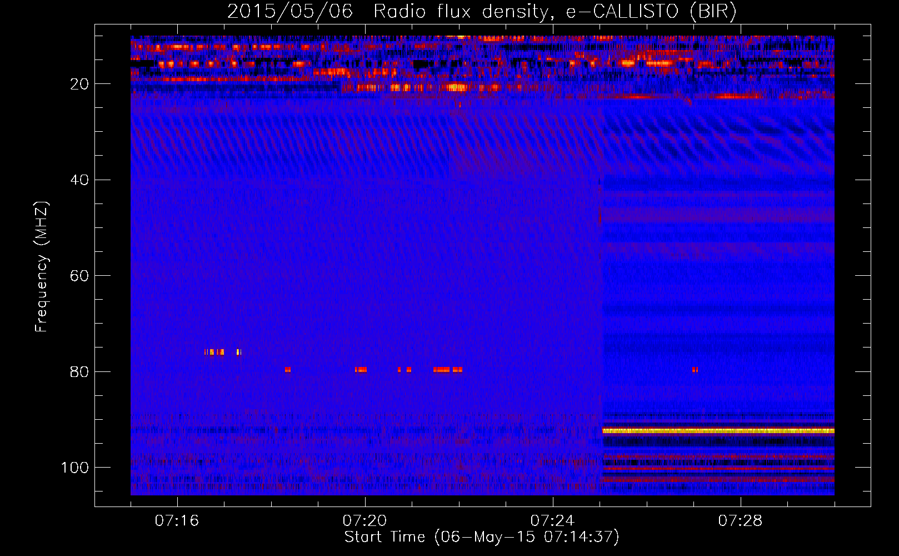Click the 40 frequency tick label
899x556 pixels.
click(x=79, y=180)
